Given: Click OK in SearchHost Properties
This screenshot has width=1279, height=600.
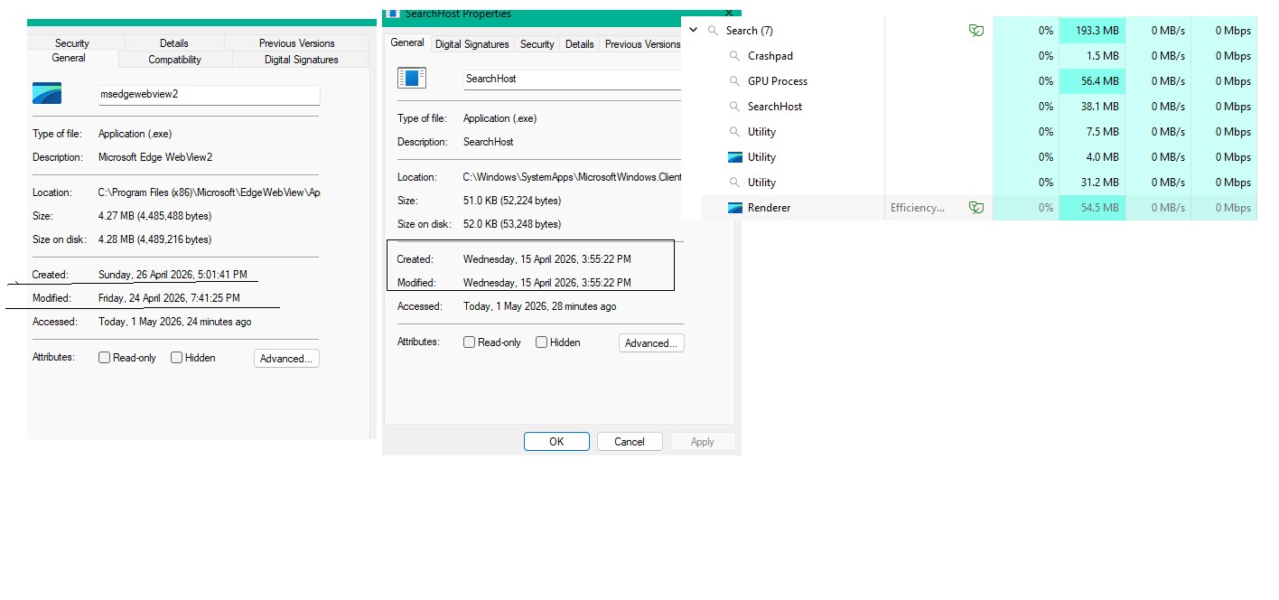Looking at the screenshot, I should click(x=556, y=442).
